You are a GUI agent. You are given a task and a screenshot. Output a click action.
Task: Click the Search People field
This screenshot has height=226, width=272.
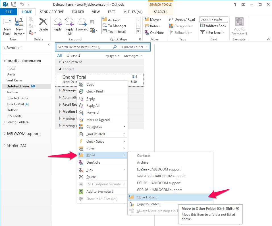tap(214, 19)
